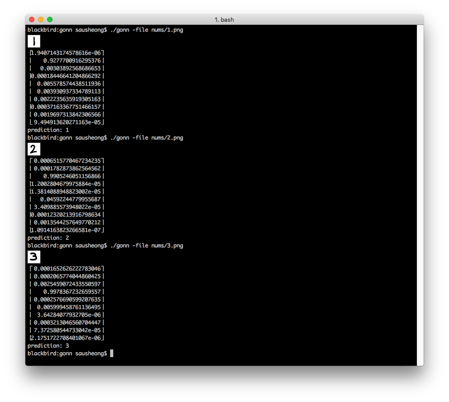This screenshot has height=402, width=449.
Task: Click value 1.2002804679975884e-05
Action: [66, 184]
